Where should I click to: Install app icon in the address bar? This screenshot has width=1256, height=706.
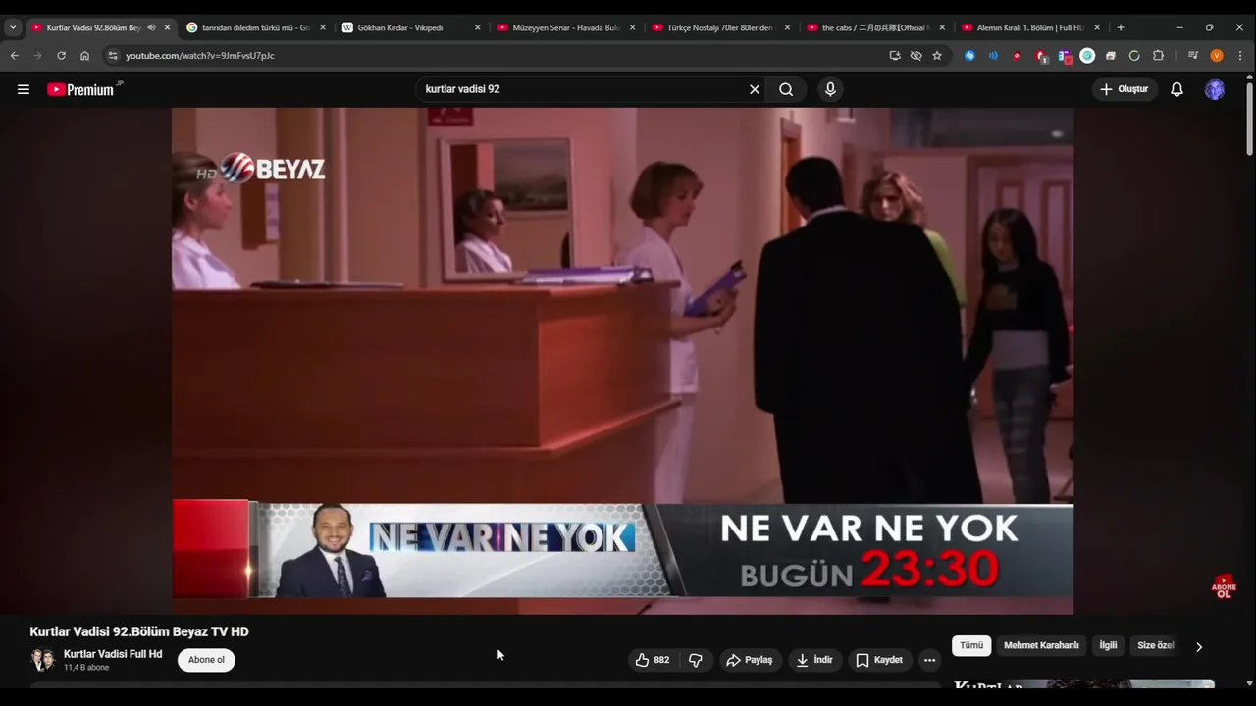tap(895, 56)
